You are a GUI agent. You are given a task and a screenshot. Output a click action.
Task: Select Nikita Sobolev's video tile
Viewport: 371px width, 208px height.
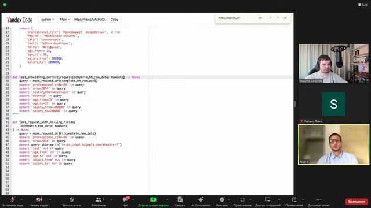coord(334,64)
